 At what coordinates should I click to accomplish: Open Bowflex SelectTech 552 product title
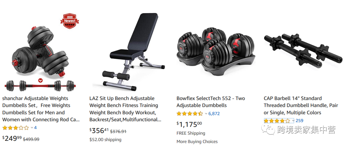[211, 102]
